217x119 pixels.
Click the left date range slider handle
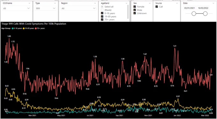[x=194, y=14]
